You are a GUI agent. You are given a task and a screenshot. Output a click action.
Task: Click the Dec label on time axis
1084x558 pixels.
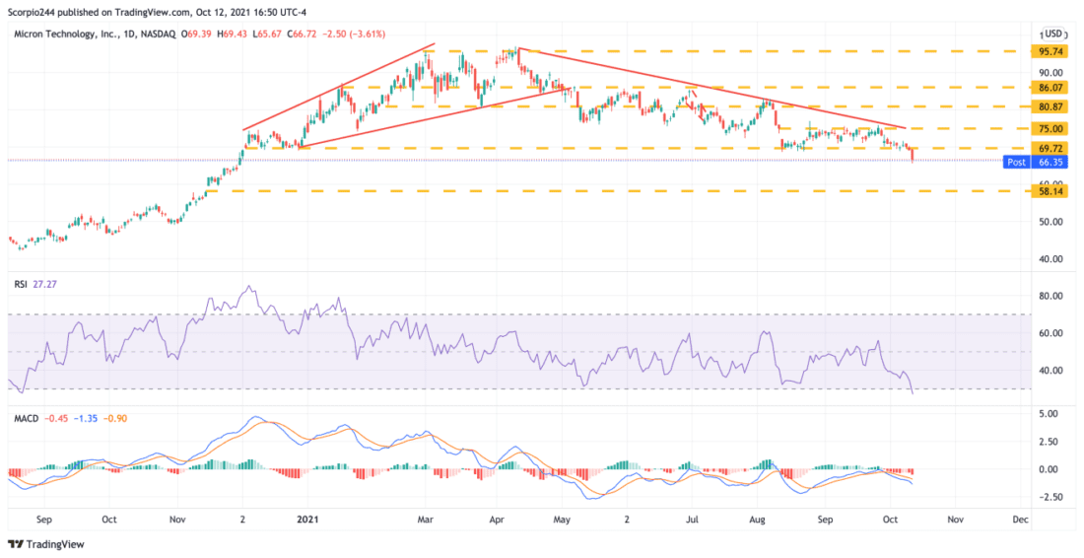click(1020, 518)
